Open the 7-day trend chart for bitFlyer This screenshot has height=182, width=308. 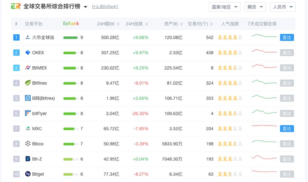pyautogui.click(x=264, y=112)
